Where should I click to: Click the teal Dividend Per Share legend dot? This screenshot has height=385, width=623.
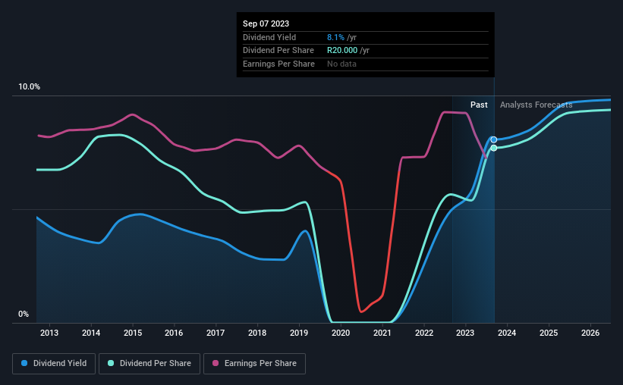point(111,363)
